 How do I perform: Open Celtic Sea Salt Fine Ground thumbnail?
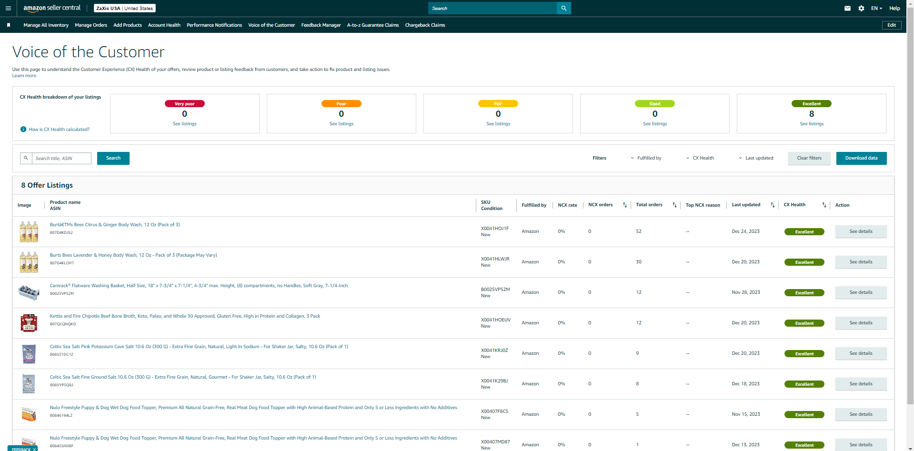tap(29, 384)
